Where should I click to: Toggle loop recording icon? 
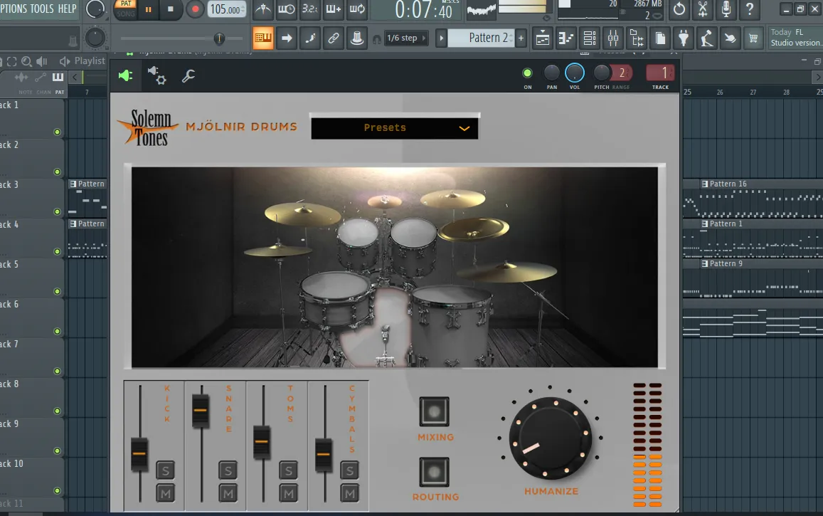click(x=357, y=9)
